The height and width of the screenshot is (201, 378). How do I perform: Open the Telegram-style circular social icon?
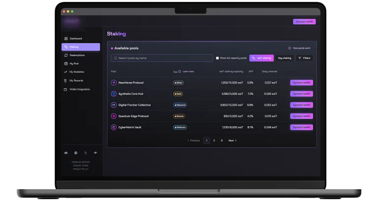point(76,153)
